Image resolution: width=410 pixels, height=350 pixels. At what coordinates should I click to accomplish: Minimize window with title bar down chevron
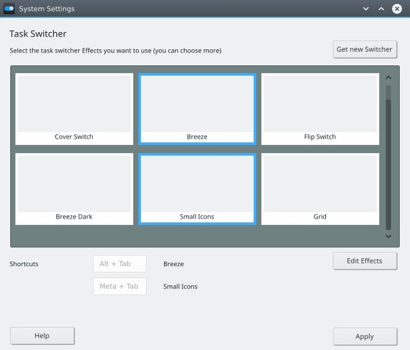pyautogui.click(x=366, y=9)
